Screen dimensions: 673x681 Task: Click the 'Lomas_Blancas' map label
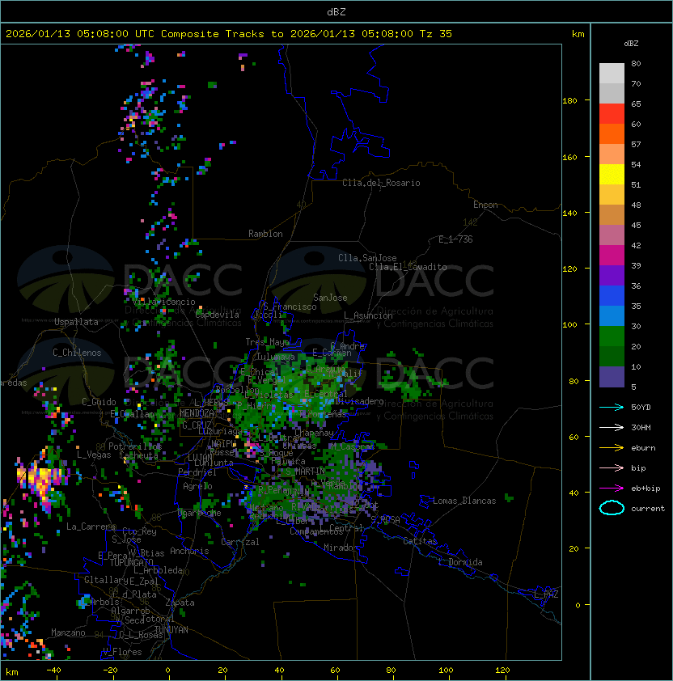[x=464, y=501]
